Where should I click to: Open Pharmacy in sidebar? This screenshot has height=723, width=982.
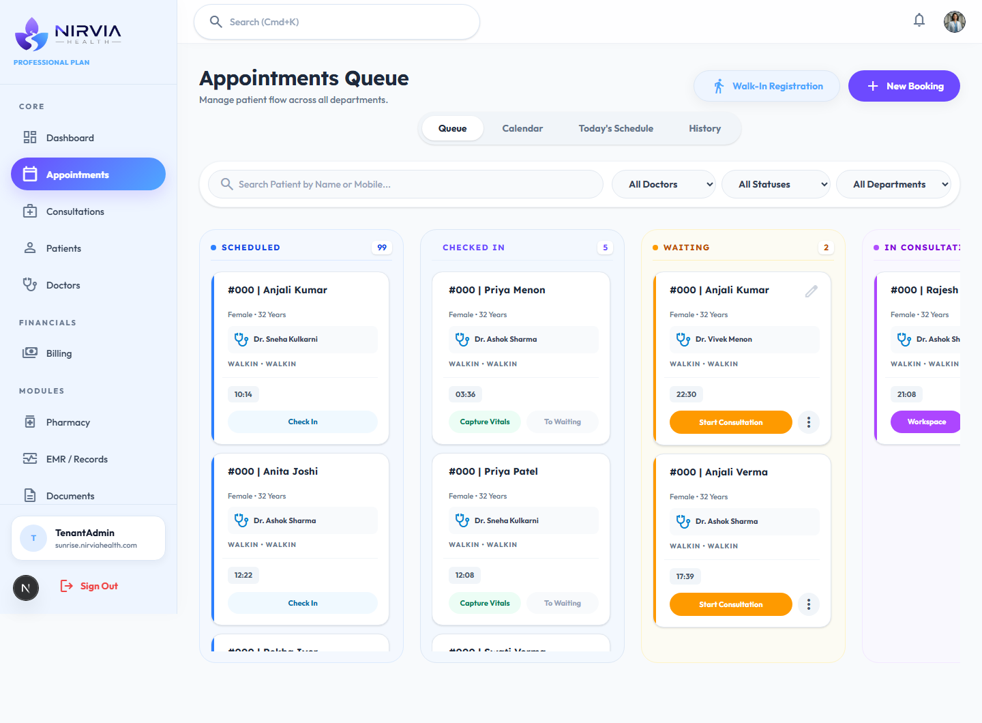88,422
